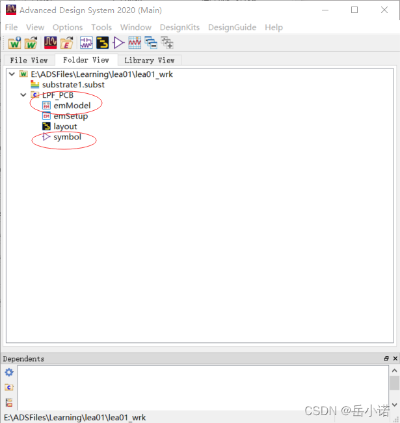Click the gear icon in Dependents panel

pos(9,372)
